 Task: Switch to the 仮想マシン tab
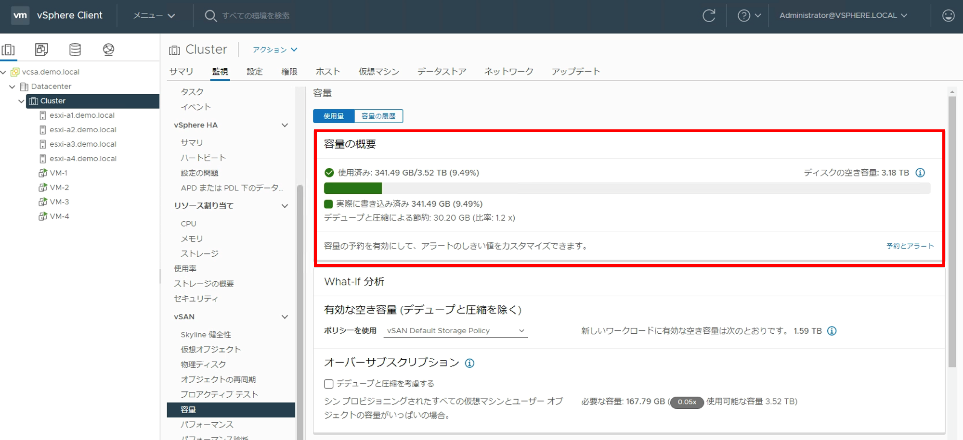pos(379,72)
